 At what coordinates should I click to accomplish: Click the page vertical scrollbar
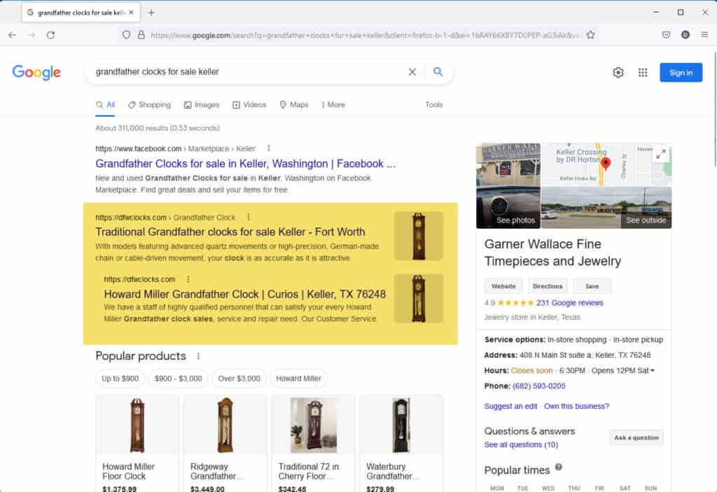click(713, 110)
